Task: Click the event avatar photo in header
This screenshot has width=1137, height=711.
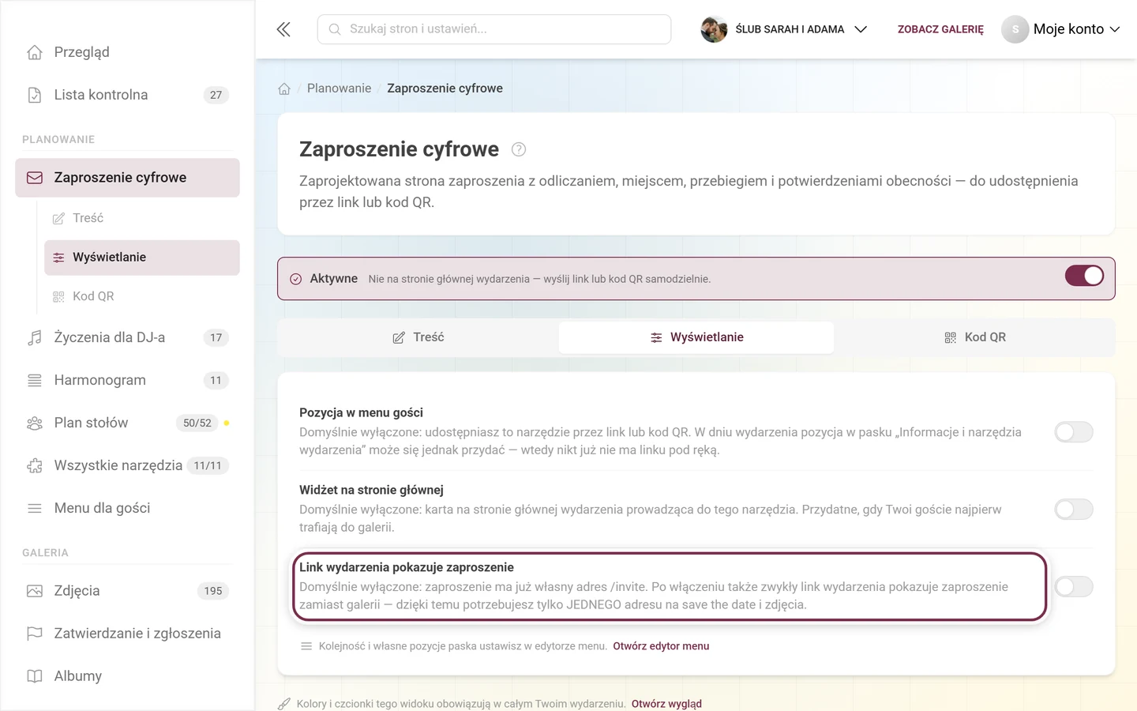Action: (714, 29)
